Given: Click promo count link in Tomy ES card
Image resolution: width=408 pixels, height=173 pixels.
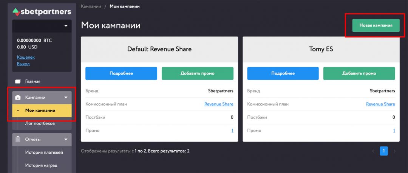Looking at the screenshot, I should 394,131.
